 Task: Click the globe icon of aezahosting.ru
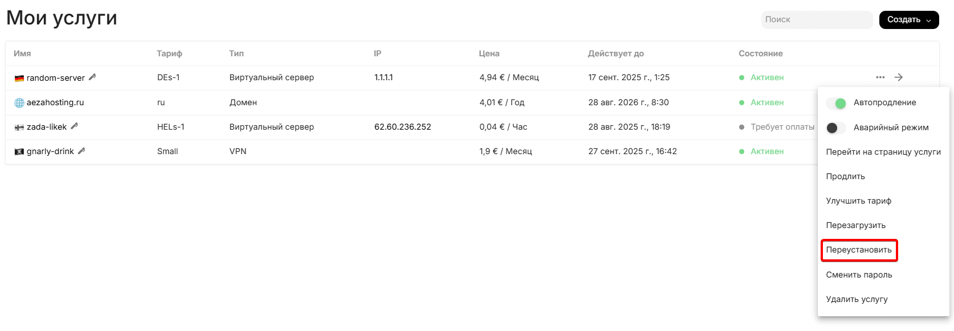pyautogui.click(x=19, y=103)
